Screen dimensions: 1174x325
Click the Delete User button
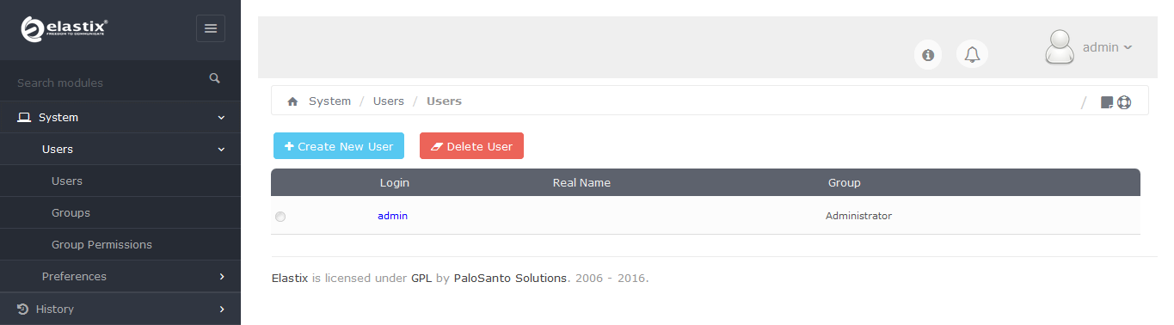click(471, 146)
